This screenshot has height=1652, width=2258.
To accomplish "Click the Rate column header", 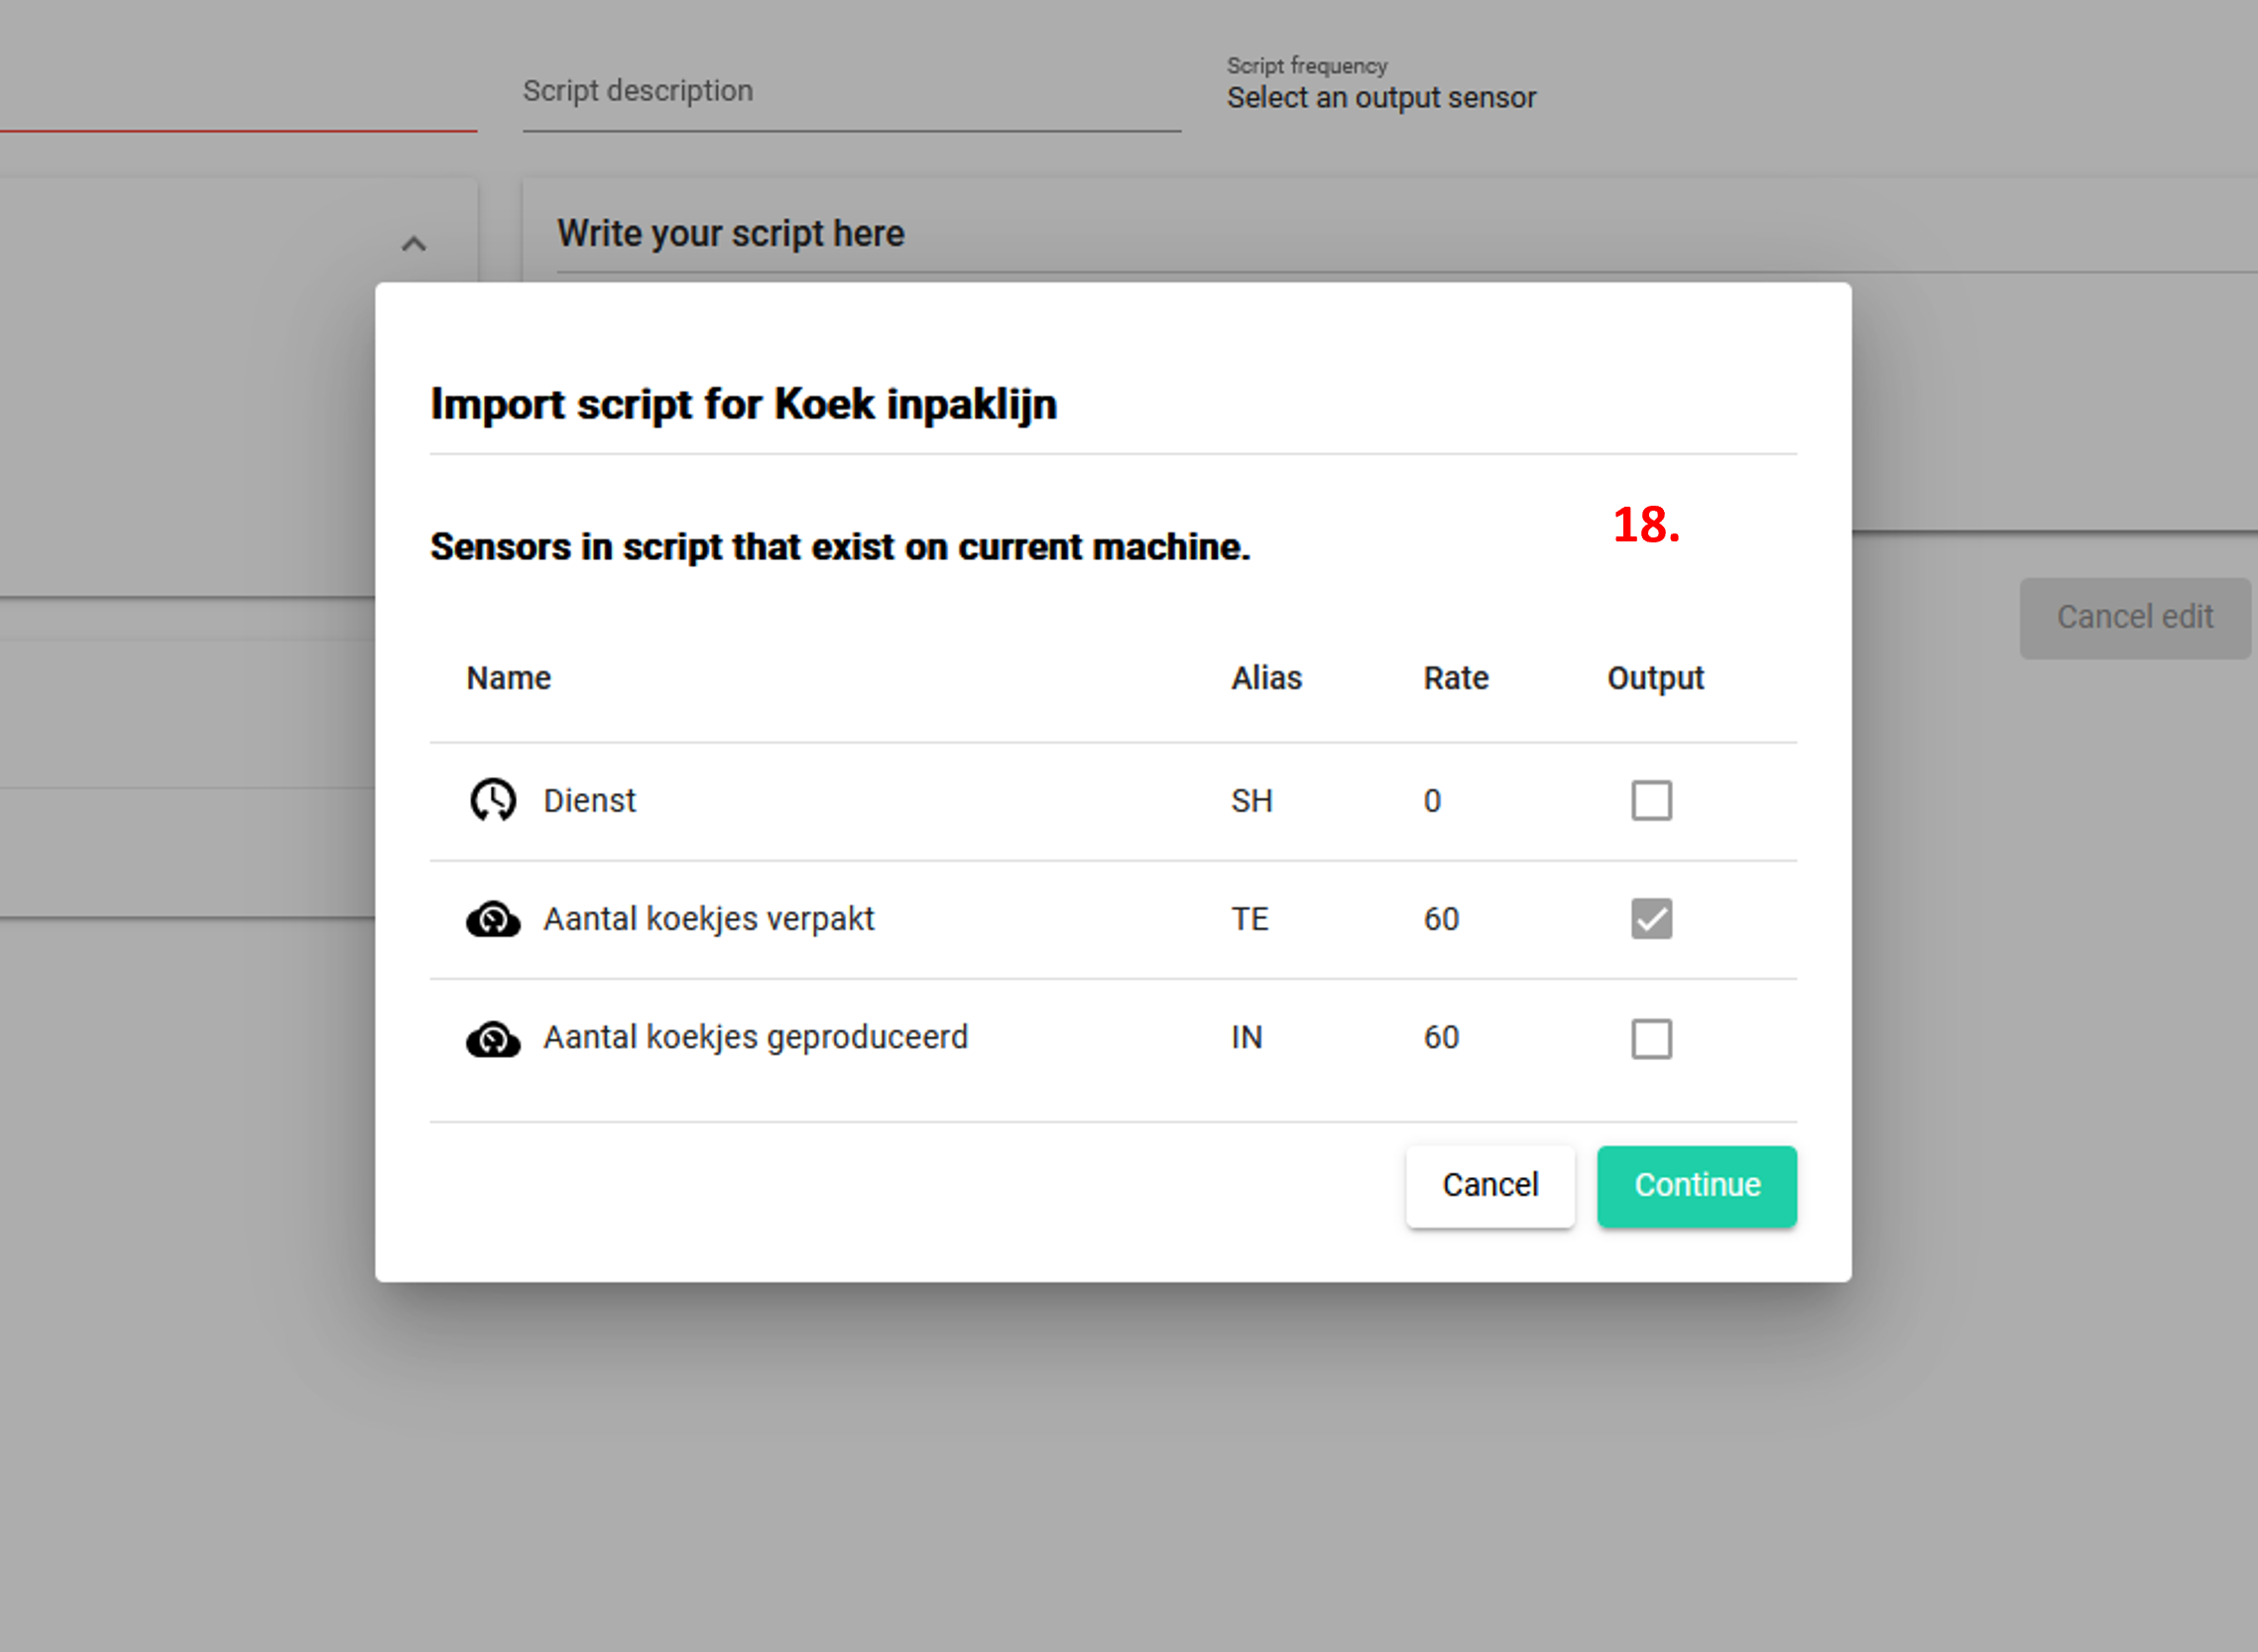I will coord(1456,678).
